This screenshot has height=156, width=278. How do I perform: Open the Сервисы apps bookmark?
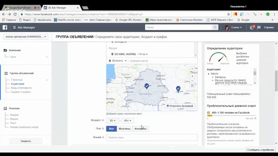(9, 20)
